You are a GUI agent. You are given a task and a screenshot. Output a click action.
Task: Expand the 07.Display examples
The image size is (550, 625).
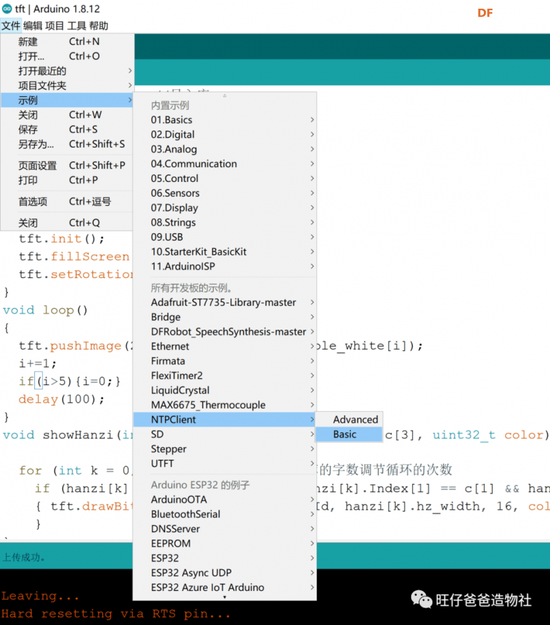pyautogui.click(x=225, y=208)
